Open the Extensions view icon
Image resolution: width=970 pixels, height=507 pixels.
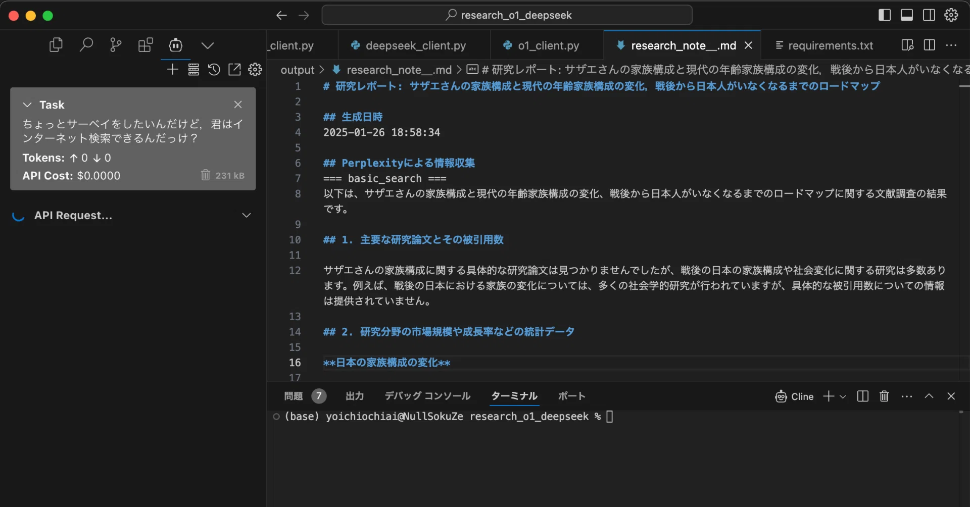click(145, 45)
